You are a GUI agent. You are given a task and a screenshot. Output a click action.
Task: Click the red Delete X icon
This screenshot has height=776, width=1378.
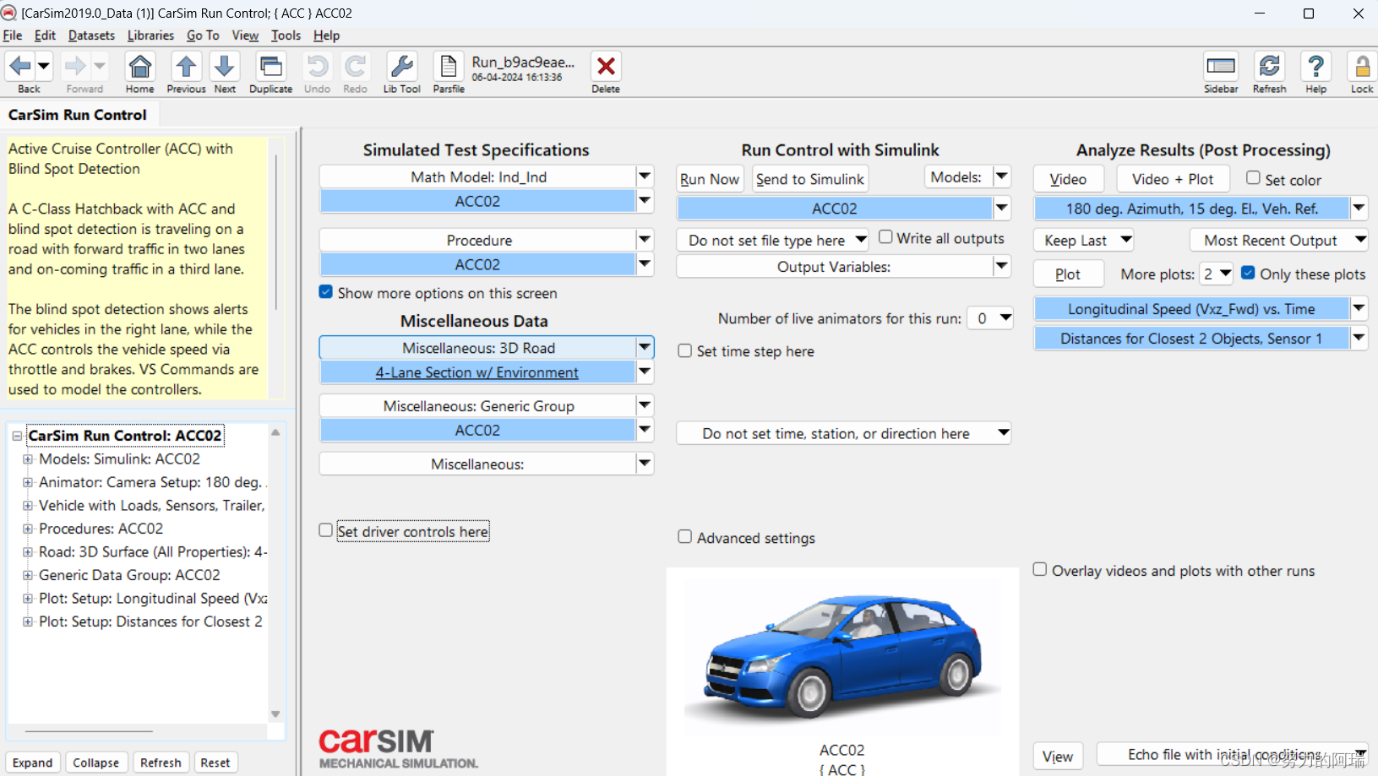606,66
